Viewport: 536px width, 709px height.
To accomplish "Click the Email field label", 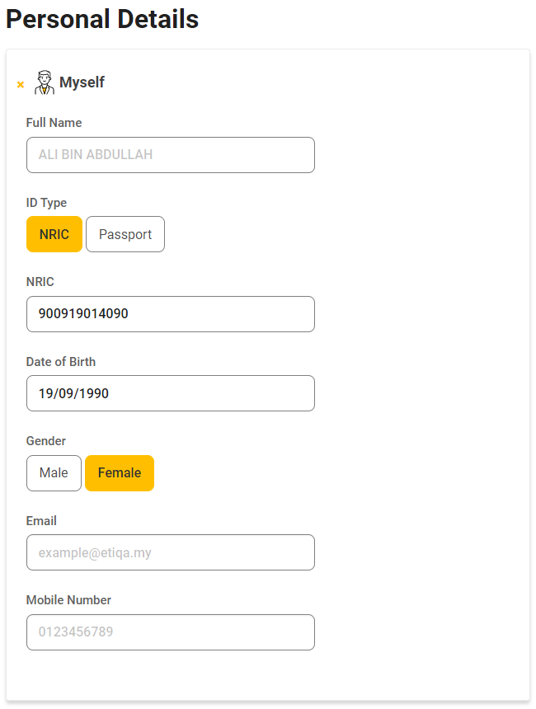I will pos(40,520).
